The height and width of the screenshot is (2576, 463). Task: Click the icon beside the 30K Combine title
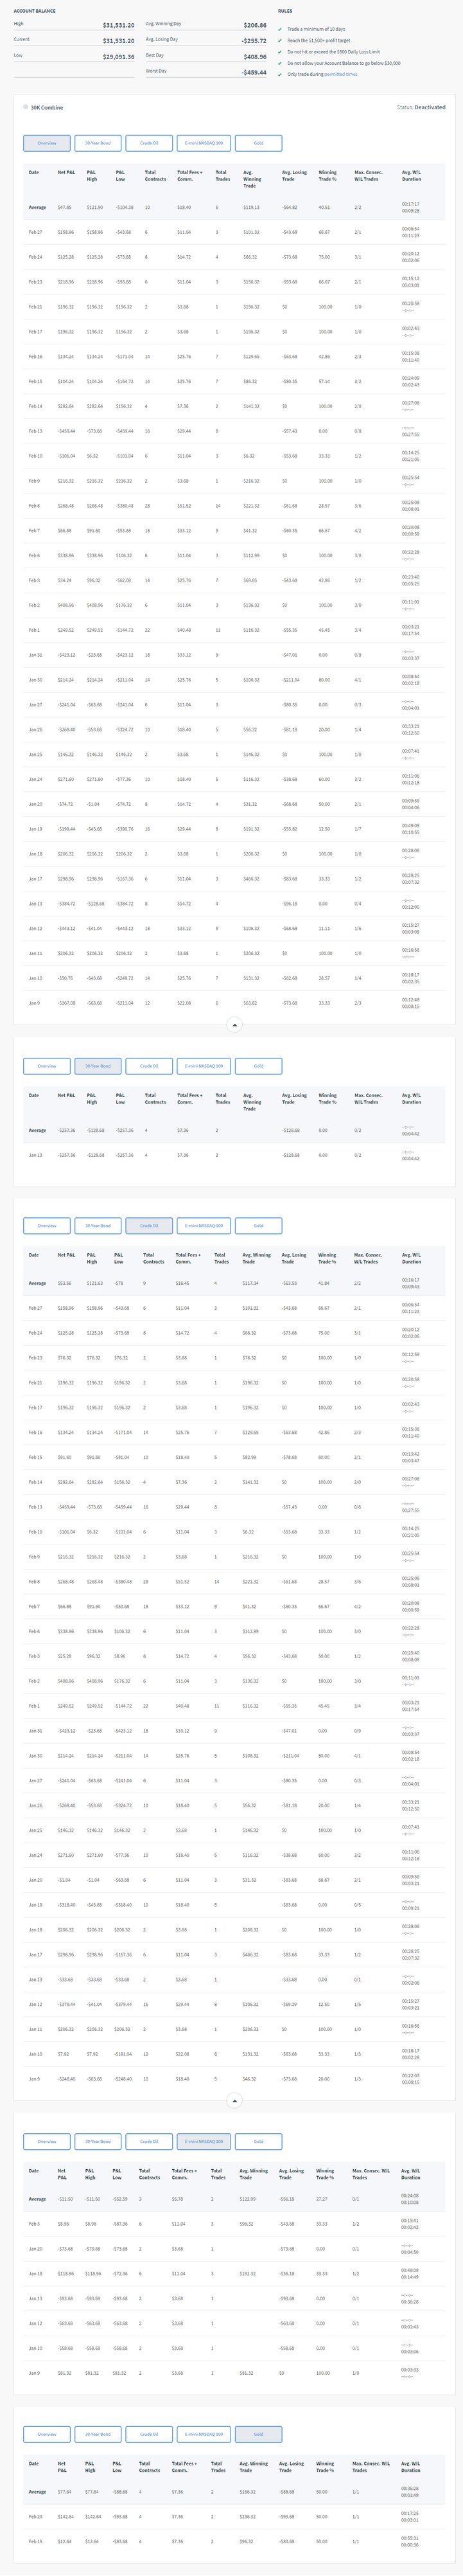coord(26,107)
